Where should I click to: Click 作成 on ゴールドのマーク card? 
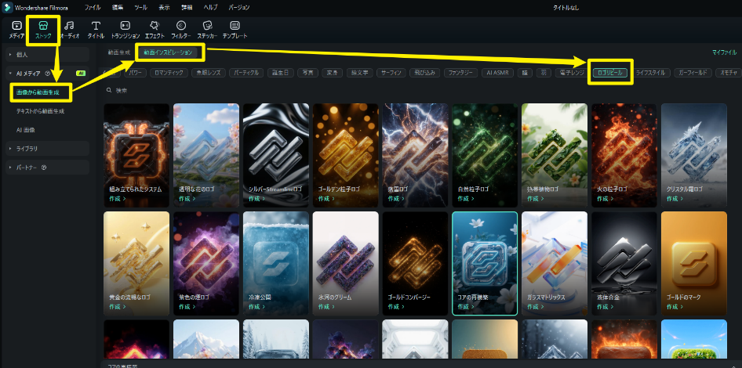675,307
